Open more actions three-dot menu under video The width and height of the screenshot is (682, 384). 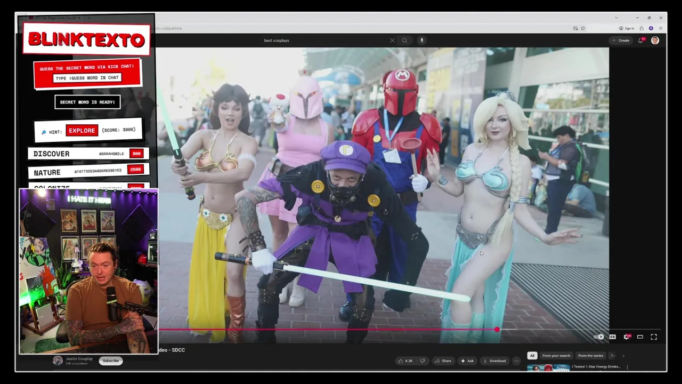[516, 361]
